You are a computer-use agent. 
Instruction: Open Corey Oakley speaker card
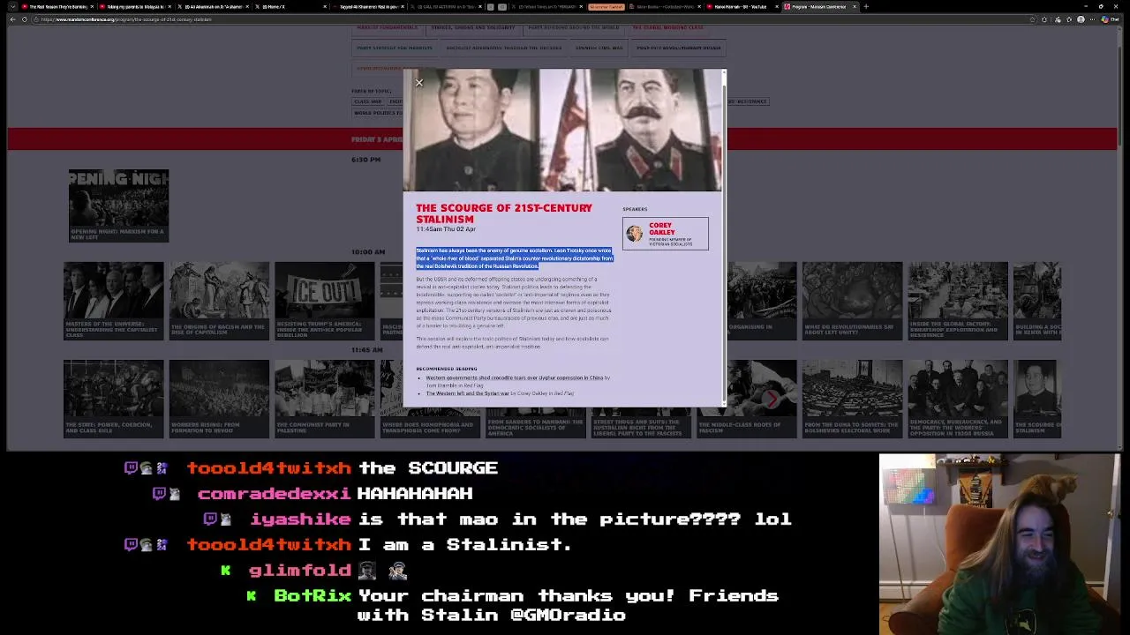pyautogui.click(x=666, y=234)
